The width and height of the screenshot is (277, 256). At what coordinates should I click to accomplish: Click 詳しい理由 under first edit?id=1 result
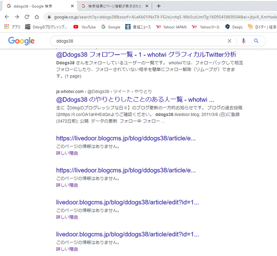pos(67,217)
